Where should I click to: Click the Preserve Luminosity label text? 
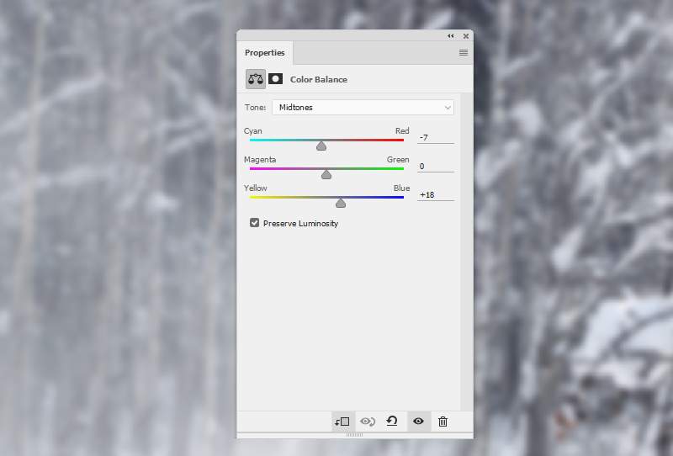301,224
